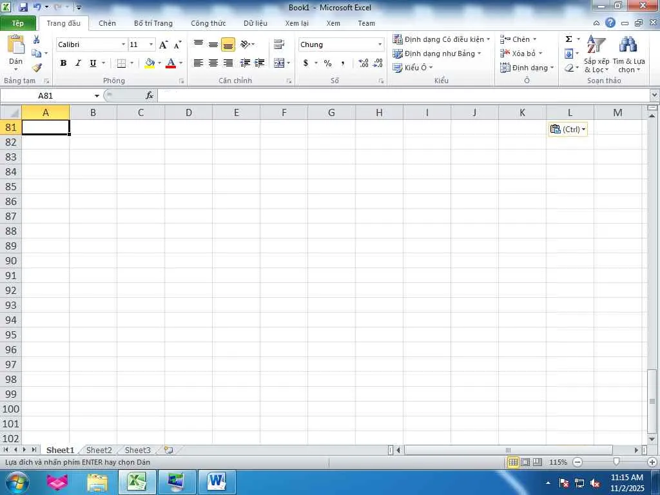Click the Fill down arrow icon

pos(568,53)
